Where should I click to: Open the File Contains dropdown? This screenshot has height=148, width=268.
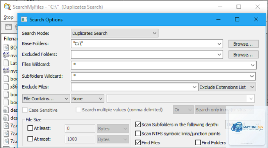(46, 99)
